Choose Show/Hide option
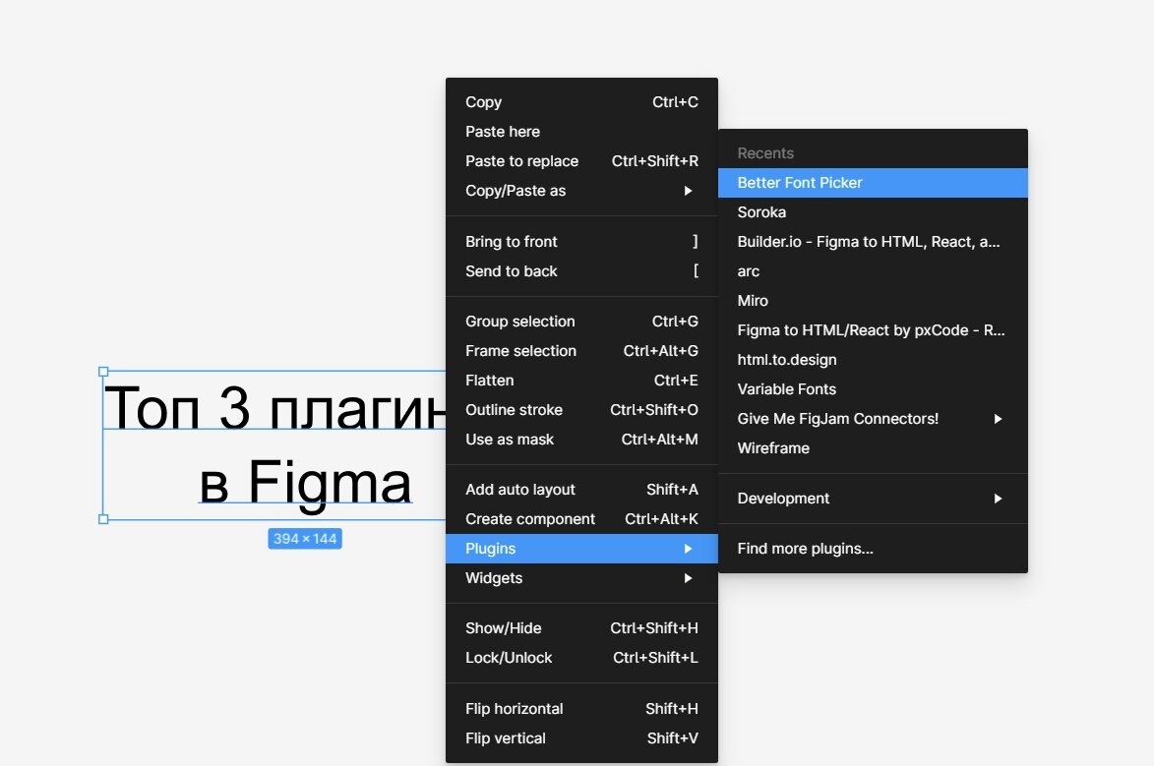This screenshot has width=1154, height=766. (x=581, y=628)
